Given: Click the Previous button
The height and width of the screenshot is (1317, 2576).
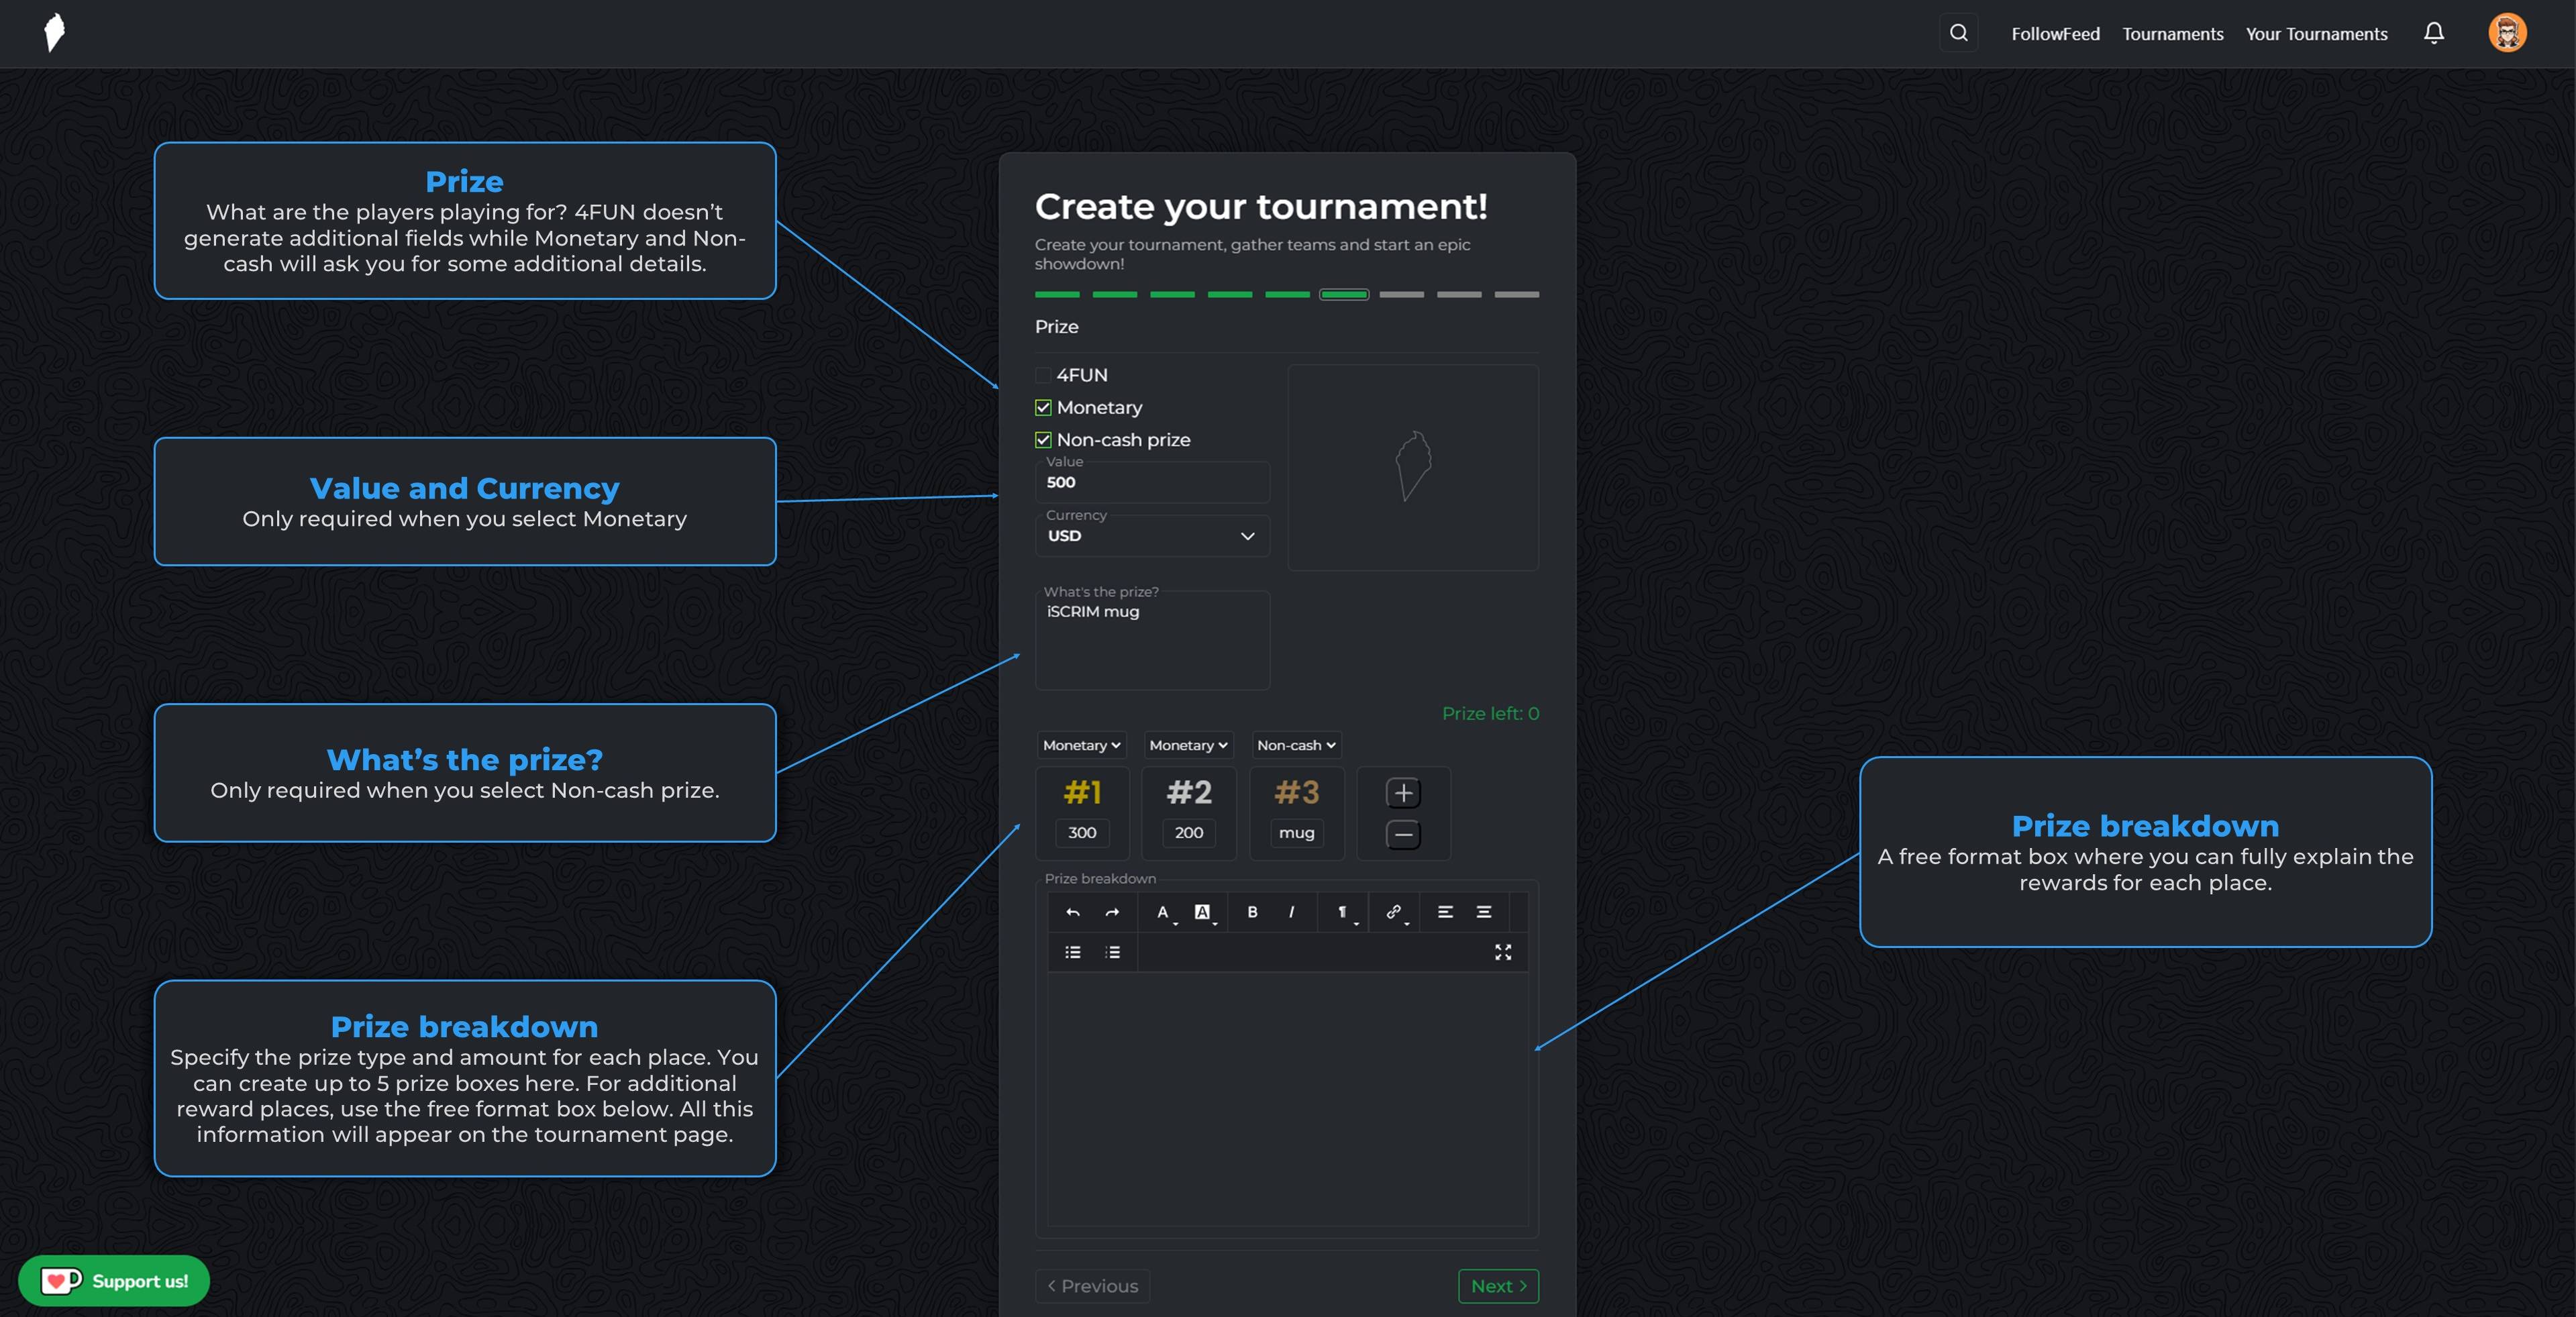Looking at the screenshot, I should click(1092, 1286).
